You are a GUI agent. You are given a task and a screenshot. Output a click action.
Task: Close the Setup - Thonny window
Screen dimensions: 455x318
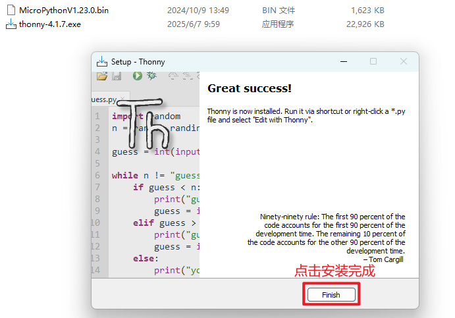[x=404, y=61]
